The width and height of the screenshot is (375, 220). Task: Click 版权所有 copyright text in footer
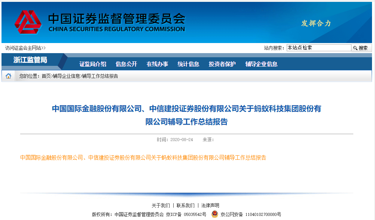pos(128,214)
